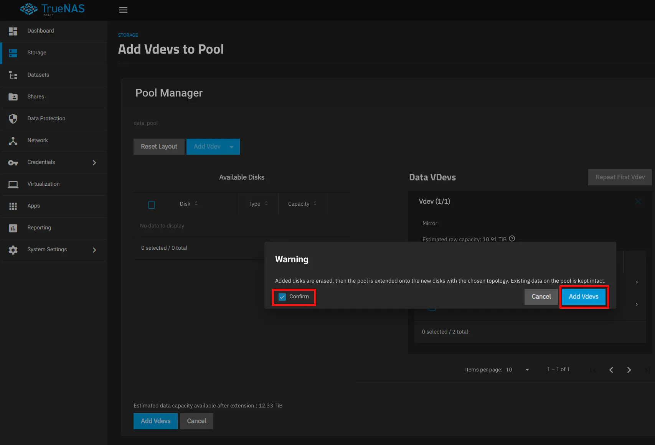
Task: Expand the System Settings submenu chevron
Action: (x=94, y=250)
